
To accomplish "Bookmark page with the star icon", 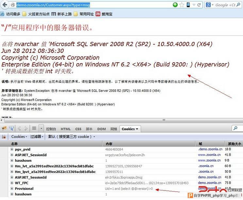I will point(182,5).
